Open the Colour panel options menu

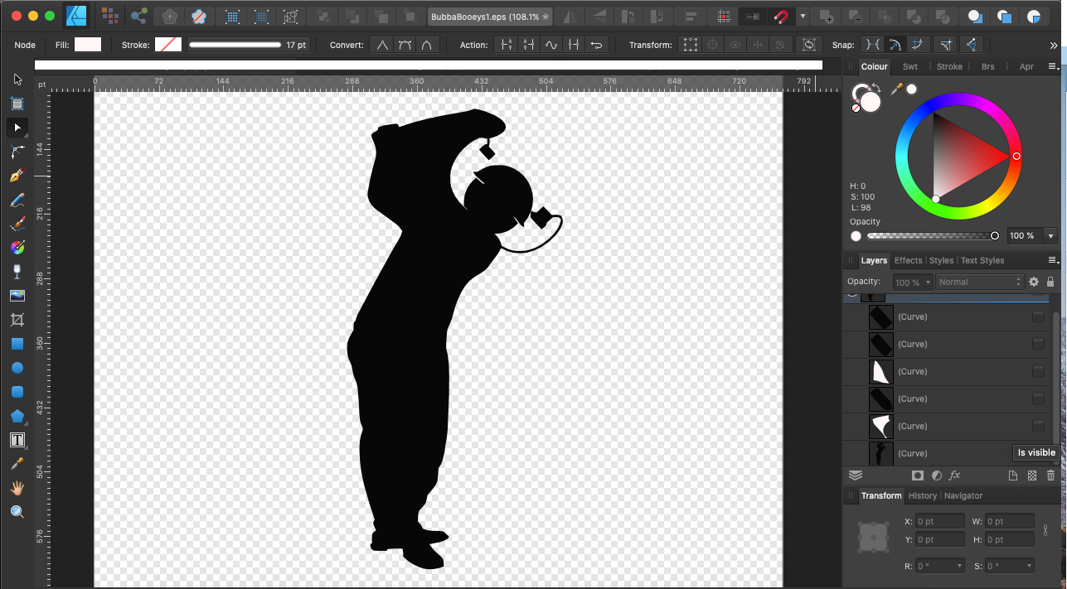(x=1053, y=66)
